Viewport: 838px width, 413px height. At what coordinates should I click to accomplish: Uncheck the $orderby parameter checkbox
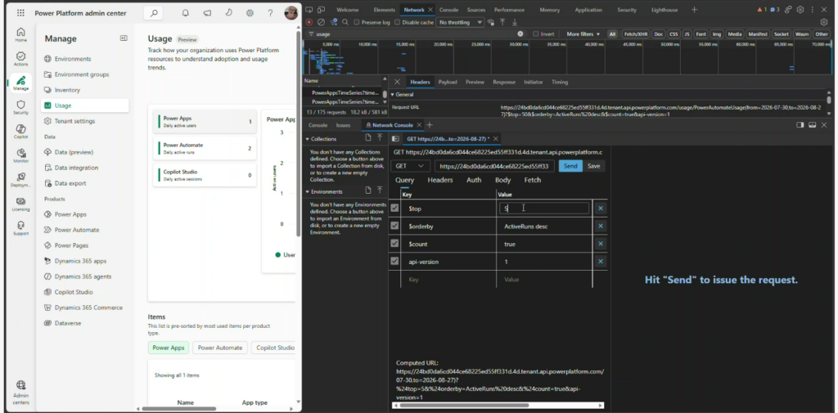tap(394, 226)
